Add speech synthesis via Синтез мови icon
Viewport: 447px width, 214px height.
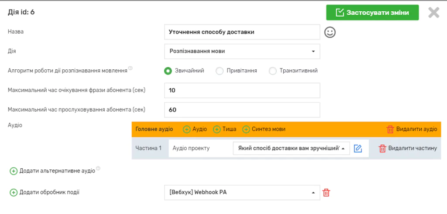(246, 129)
